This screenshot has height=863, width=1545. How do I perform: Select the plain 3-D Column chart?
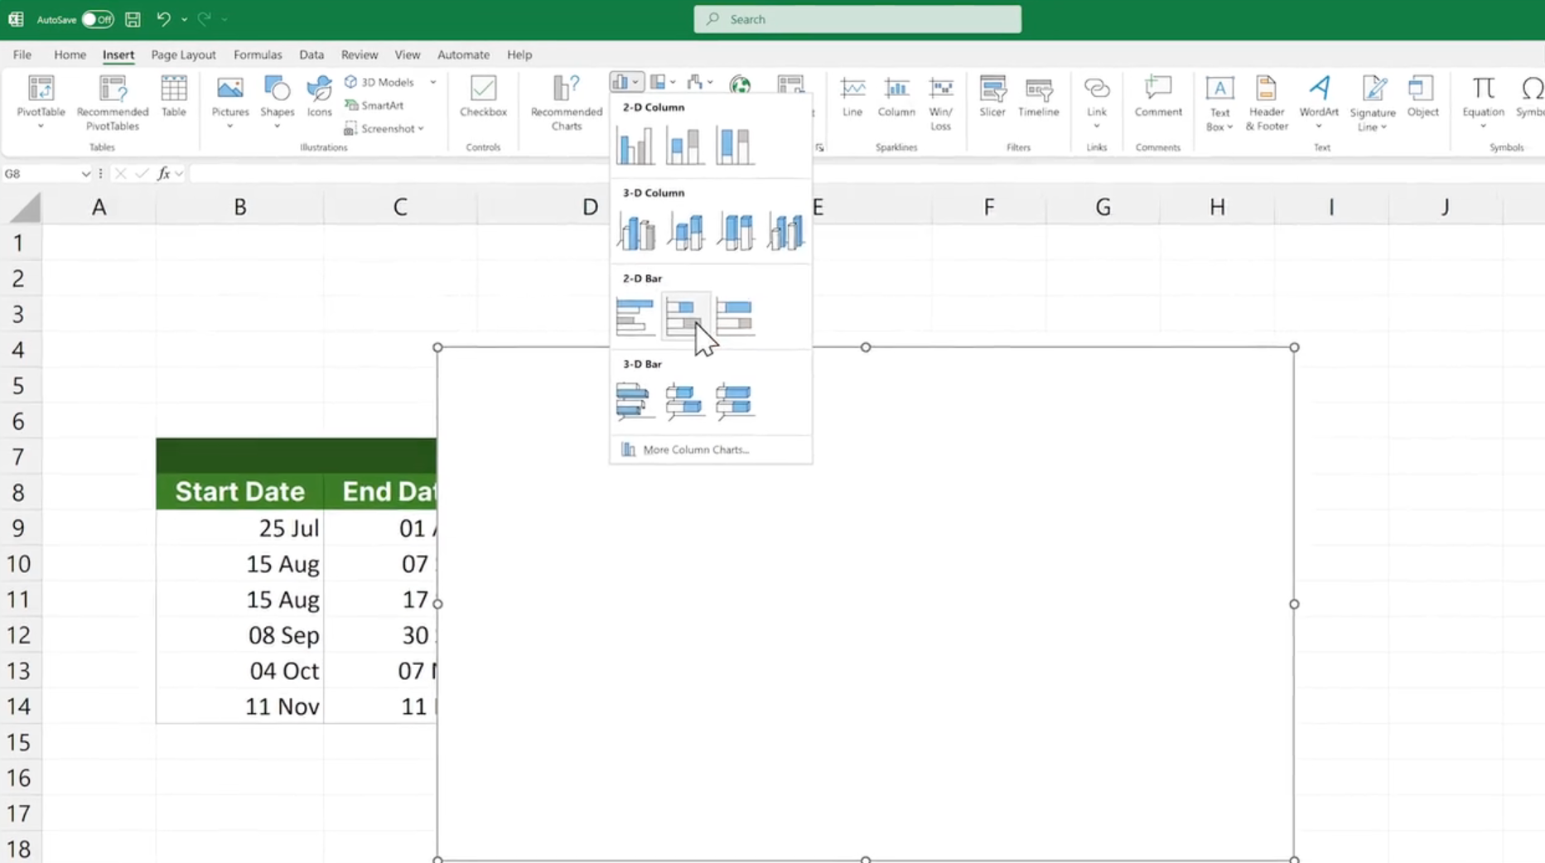(785, 232)
